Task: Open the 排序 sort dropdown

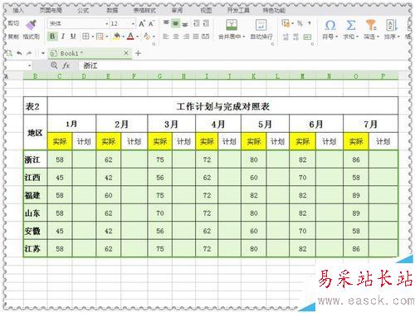Action: 392,37
